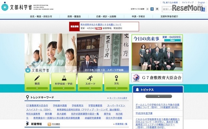Open the G7倉敷教育大臣会合 banner
208x129 pixels.
click(157, 78)
